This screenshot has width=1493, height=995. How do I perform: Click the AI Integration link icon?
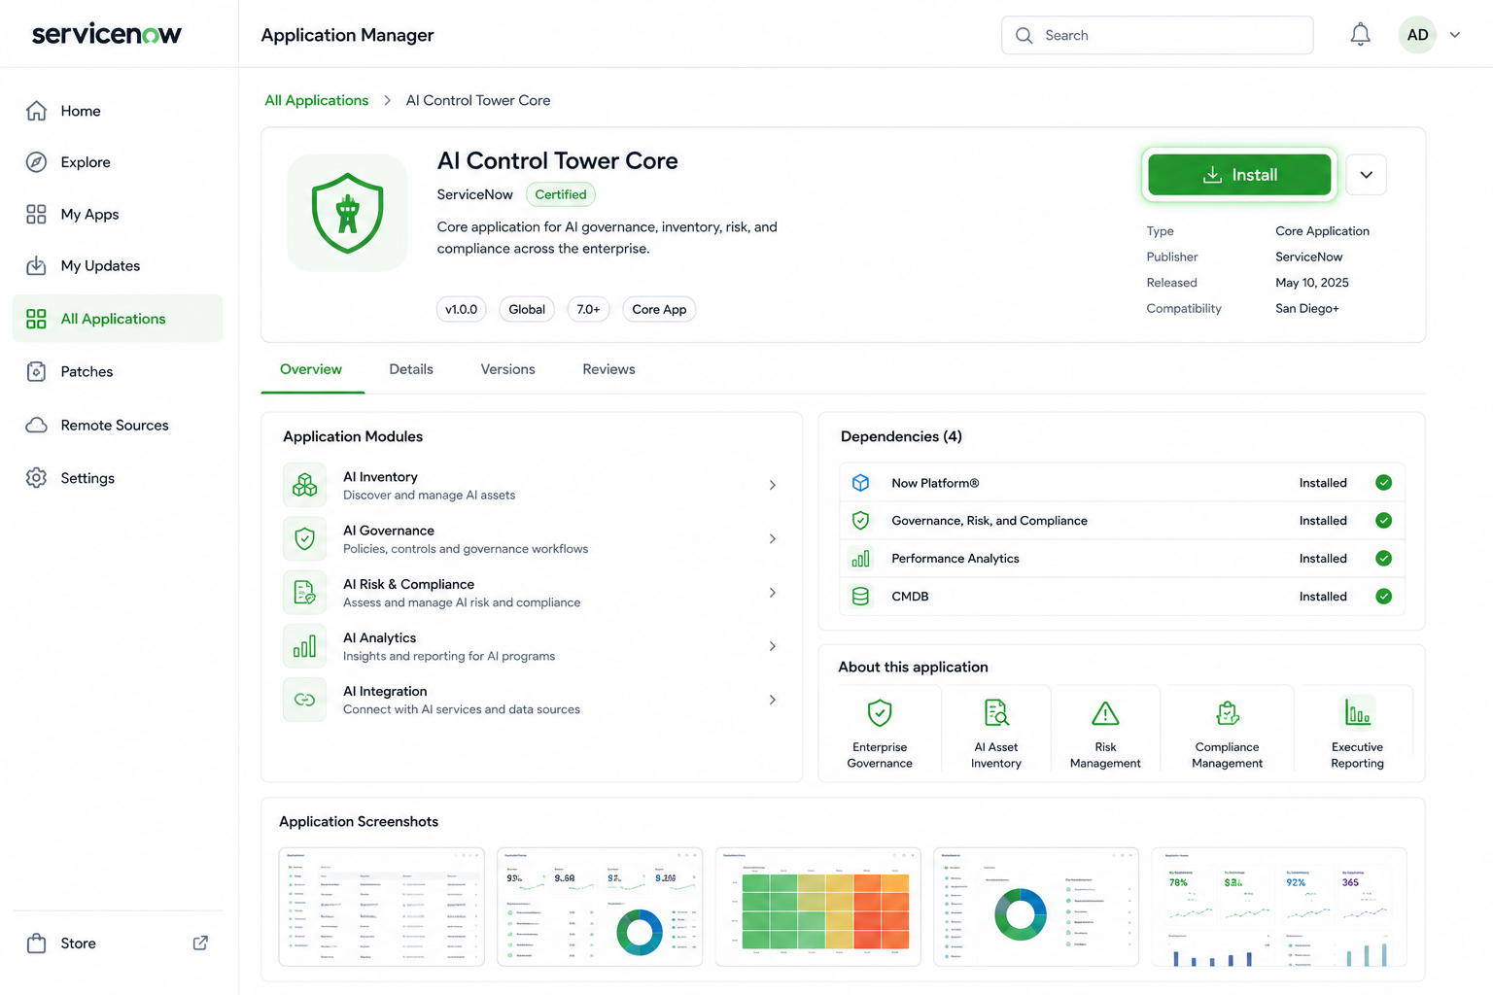tap(304, 700)
